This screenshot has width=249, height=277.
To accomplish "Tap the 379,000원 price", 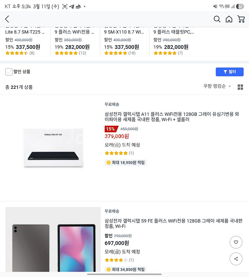I will pyautogui.click(x=117, y=136).
